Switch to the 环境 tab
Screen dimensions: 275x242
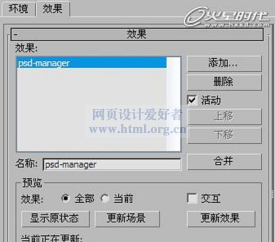[18, 9]
